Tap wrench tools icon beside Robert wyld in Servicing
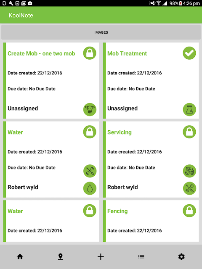This screenshot has width=202, height=269. tap(189, 188)
